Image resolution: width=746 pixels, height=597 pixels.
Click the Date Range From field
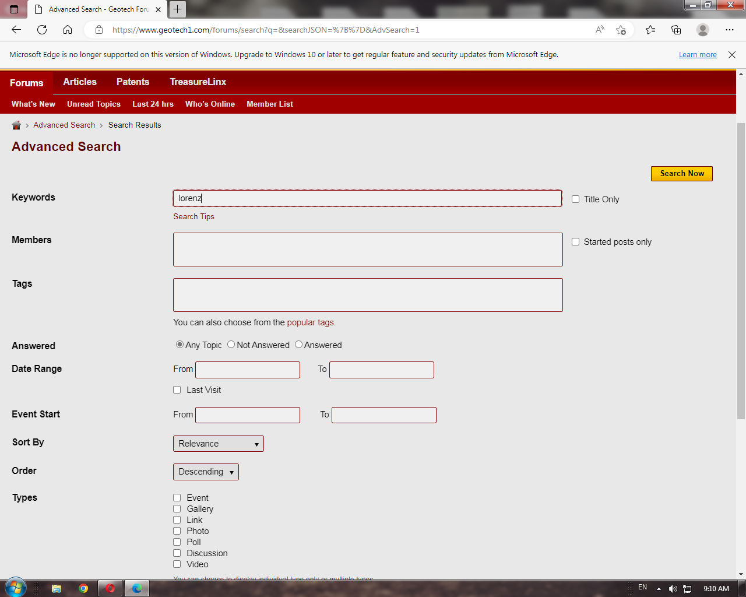coord(248,370)
